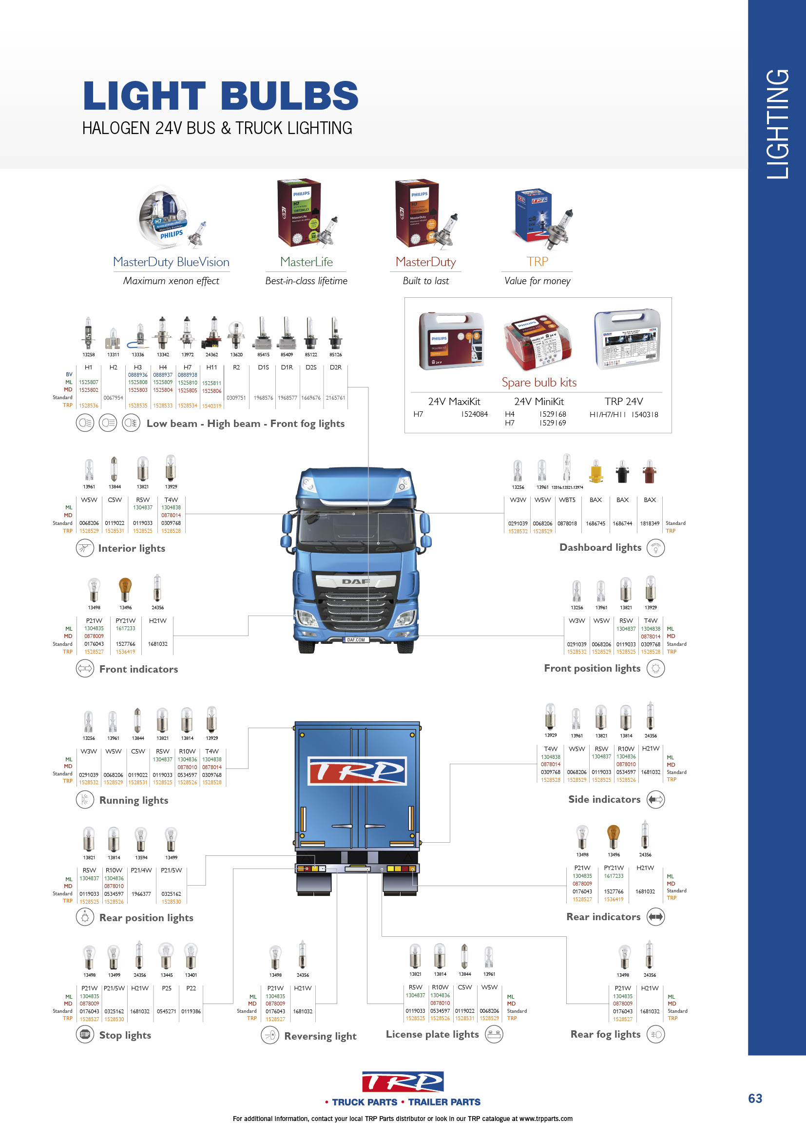Select the Running lights icon
The image size is (806, 1140).
(x=85, y=799)
